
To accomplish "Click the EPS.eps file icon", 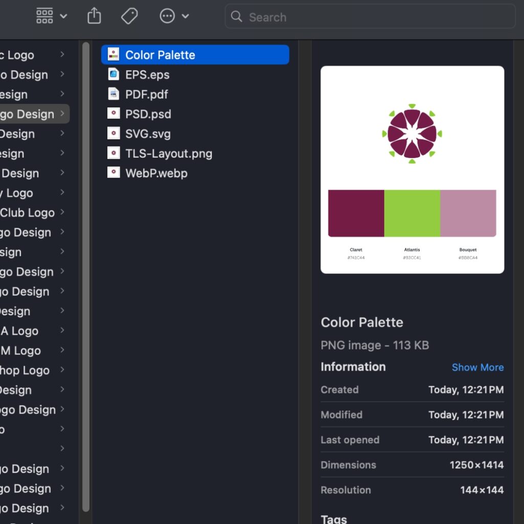I will [x=113, y=75].
